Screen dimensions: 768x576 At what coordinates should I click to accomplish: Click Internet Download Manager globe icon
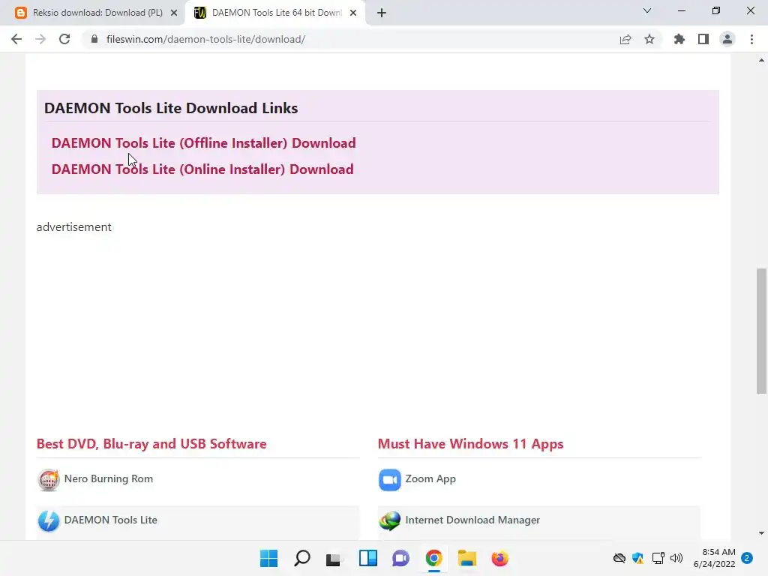point(390,520)
